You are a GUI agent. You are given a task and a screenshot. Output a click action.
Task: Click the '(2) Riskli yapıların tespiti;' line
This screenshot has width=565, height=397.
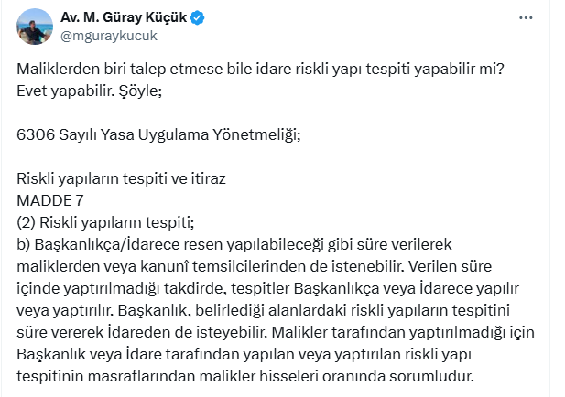coord(106,221)
